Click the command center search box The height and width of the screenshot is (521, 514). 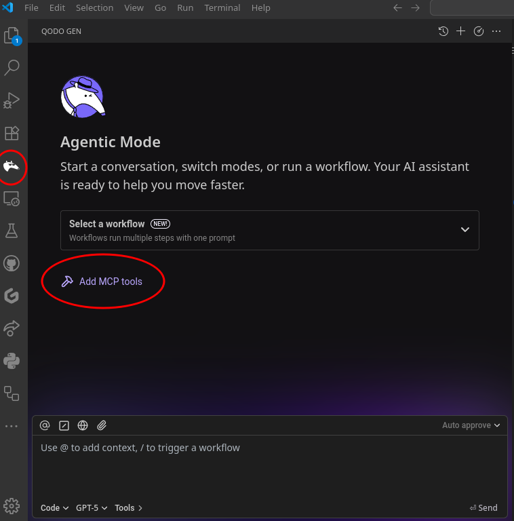[x=472, y=7]
